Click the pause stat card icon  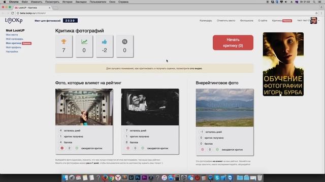pyautogui.click(x=124, y=41)
